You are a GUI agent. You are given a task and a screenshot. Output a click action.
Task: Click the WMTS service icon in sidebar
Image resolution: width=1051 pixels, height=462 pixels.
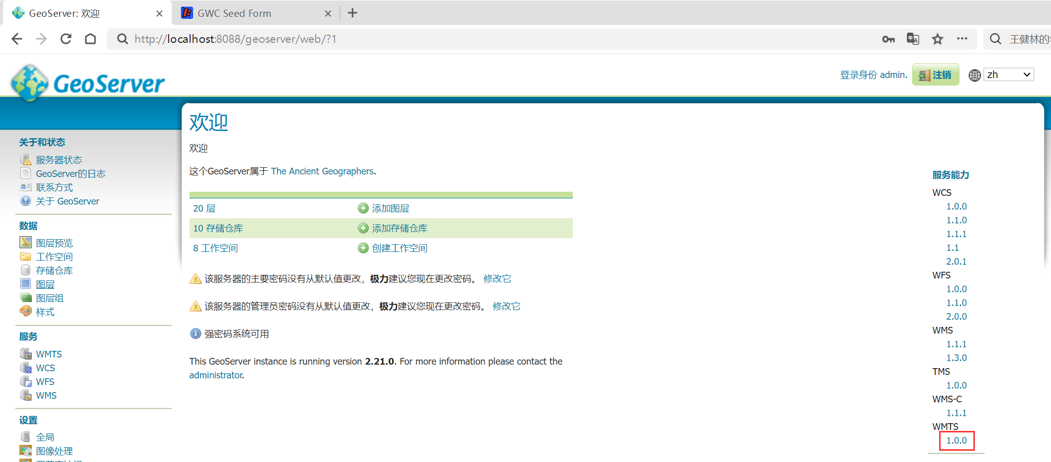(26, 353)
